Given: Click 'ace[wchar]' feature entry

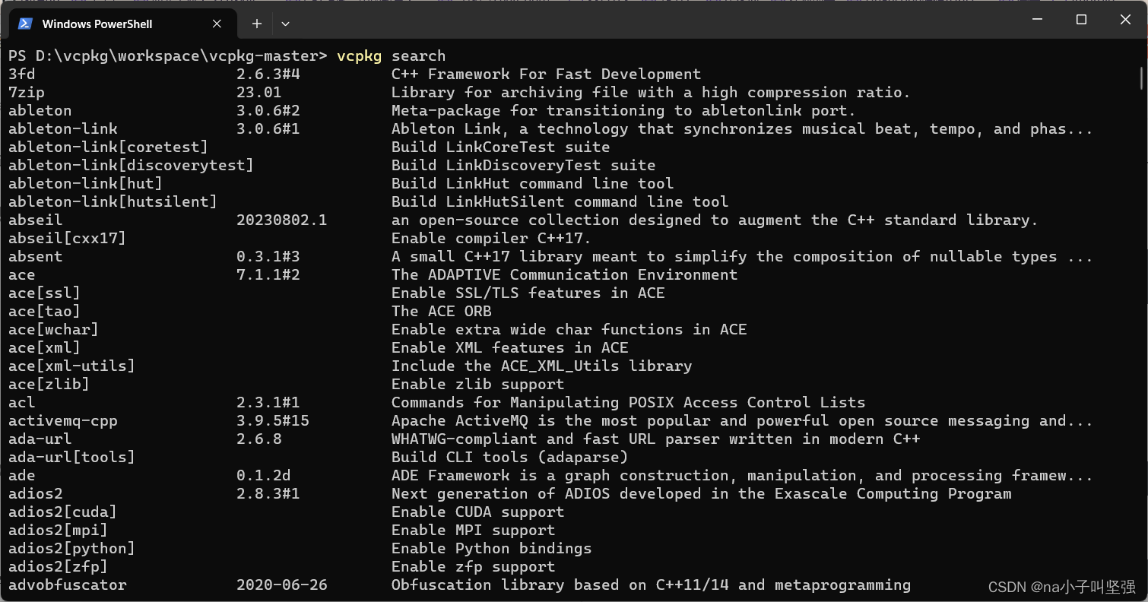Looking at the screenshot, I should click(x=53, y=329).
